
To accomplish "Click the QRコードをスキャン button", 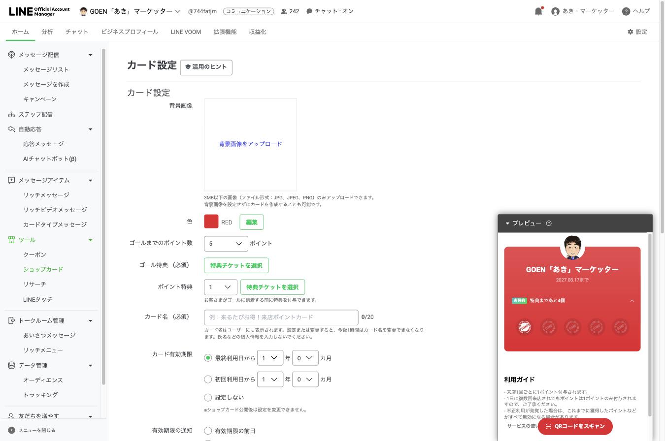I will point(575,426).
